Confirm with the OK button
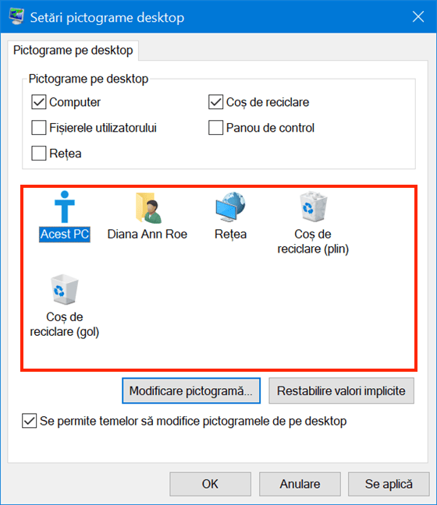Viewport: 437px width, 505px height. [210, 484]
